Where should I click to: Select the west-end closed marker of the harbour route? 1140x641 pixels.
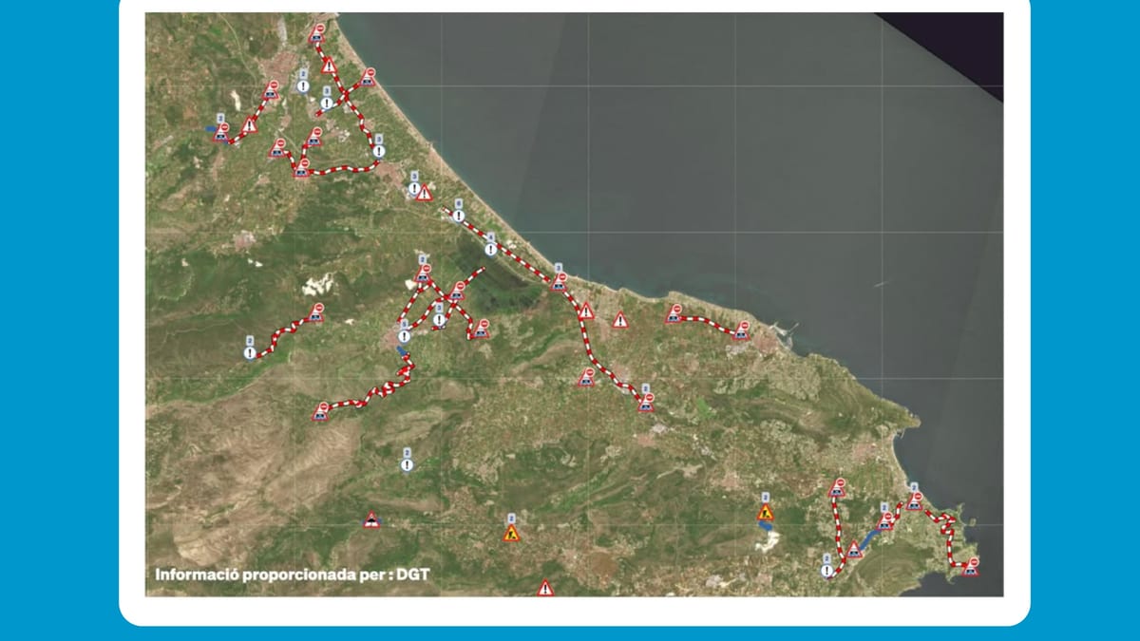[674, 312]
